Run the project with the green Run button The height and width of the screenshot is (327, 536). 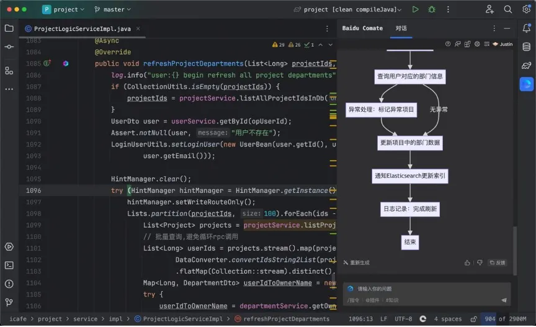[415, 9]
